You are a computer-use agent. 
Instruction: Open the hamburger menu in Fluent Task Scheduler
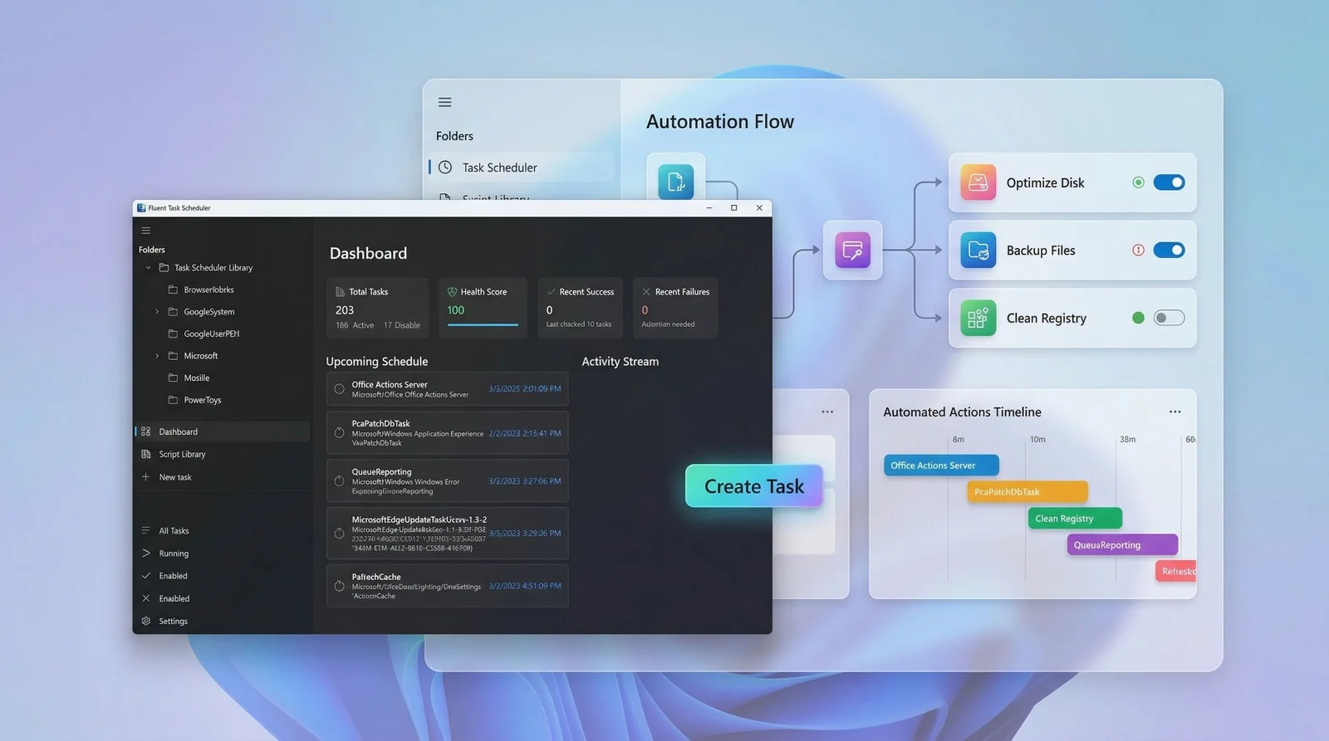coord(146,231)
